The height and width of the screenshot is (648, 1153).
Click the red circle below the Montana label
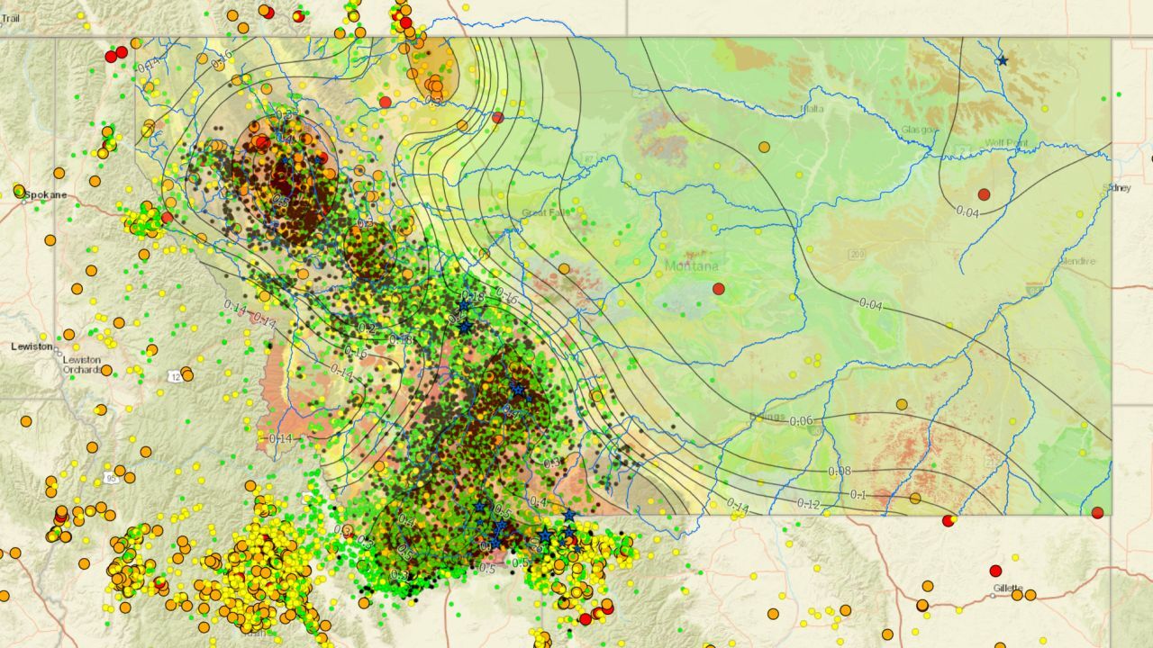point(718,289)
